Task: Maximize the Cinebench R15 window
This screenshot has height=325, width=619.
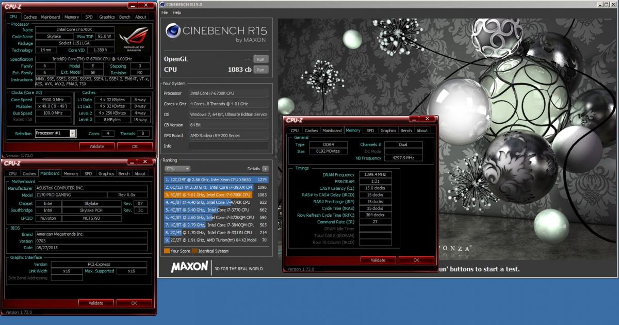Action: coord(606,5)
